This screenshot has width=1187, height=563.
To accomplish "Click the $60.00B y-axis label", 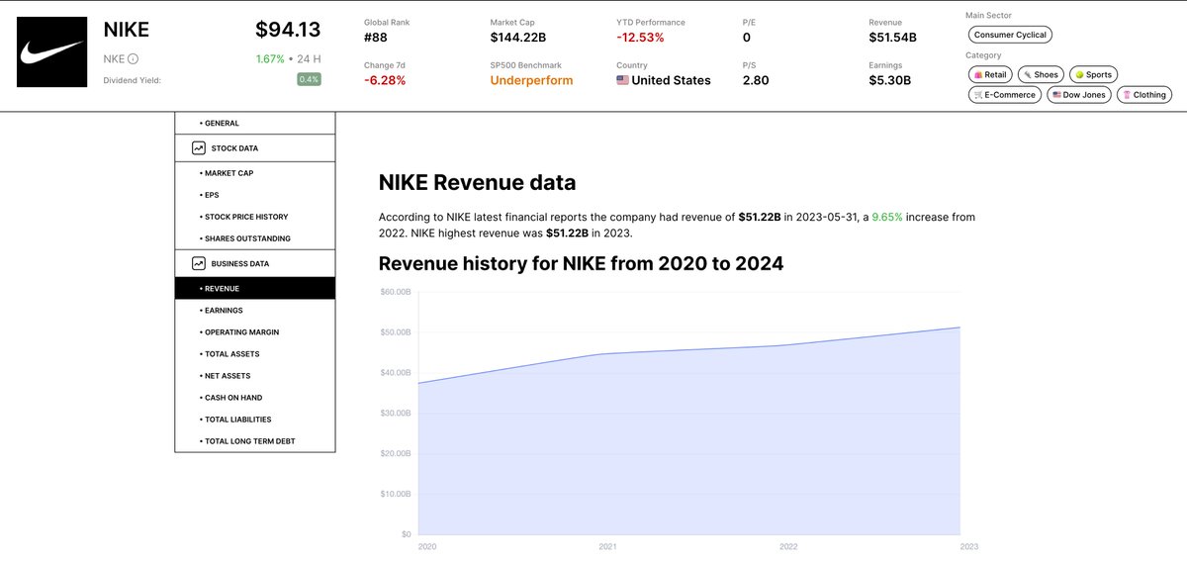I will point(396,292).
